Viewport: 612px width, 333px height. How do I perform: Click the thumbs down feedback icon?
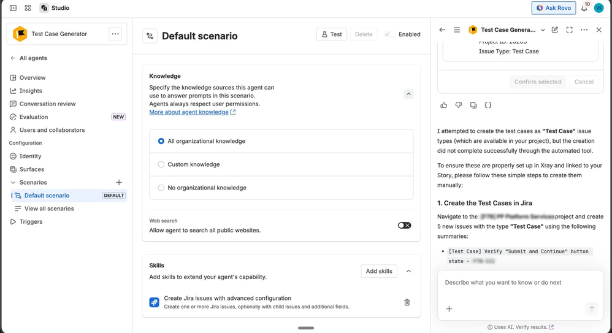(x=459, y=105)
